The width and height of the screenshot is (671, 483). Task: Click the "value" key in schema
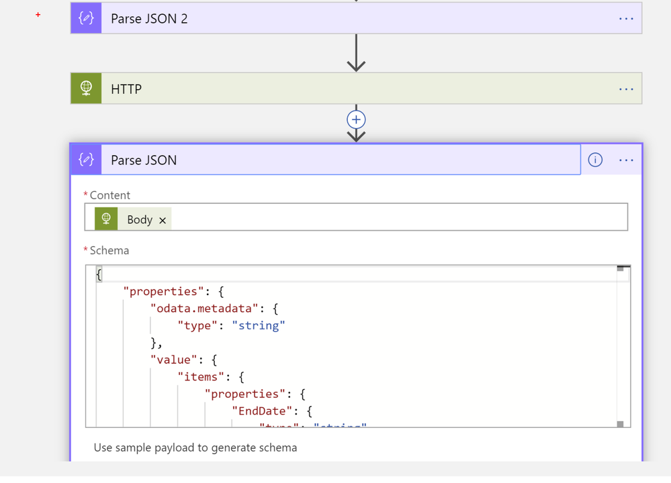click(x=174, y=360)
